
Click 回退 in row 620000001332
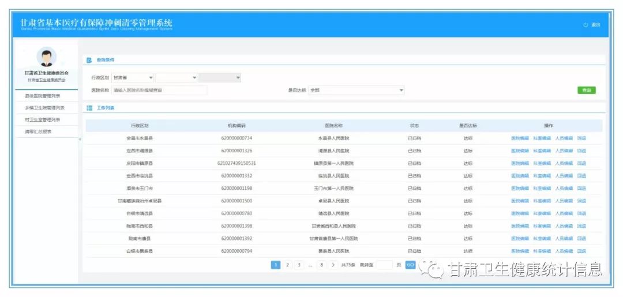click(581, 175)
